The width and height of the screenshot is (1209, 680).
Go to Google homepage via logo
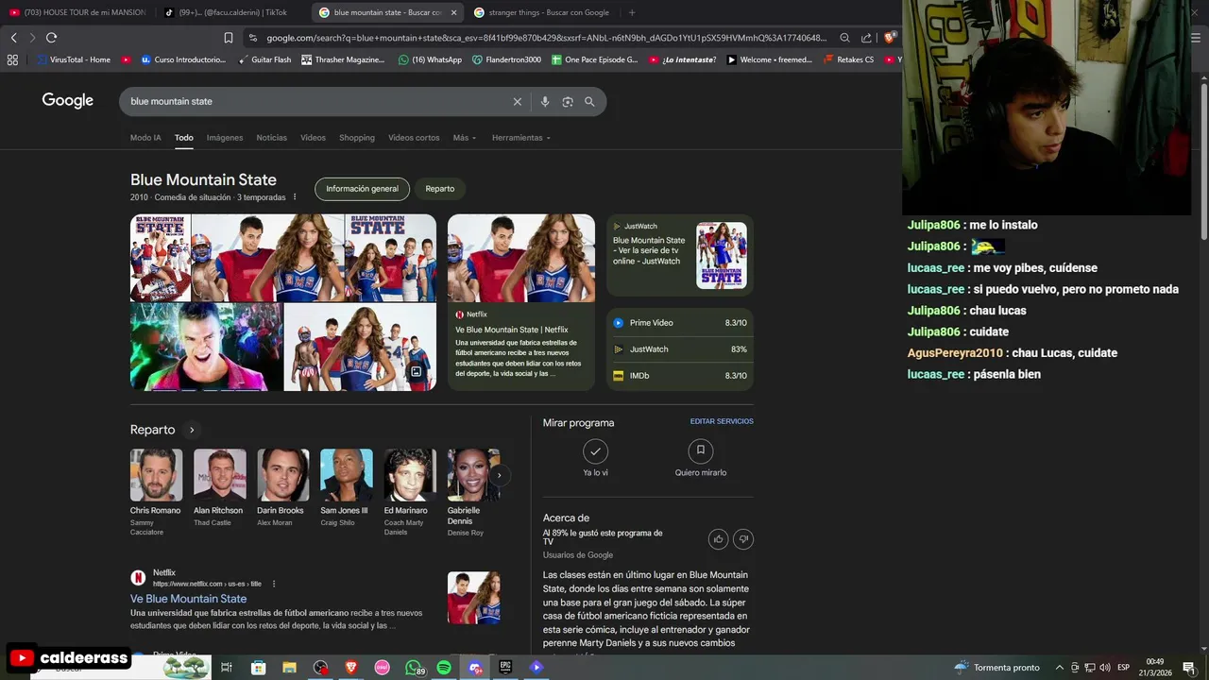[68, 101]
